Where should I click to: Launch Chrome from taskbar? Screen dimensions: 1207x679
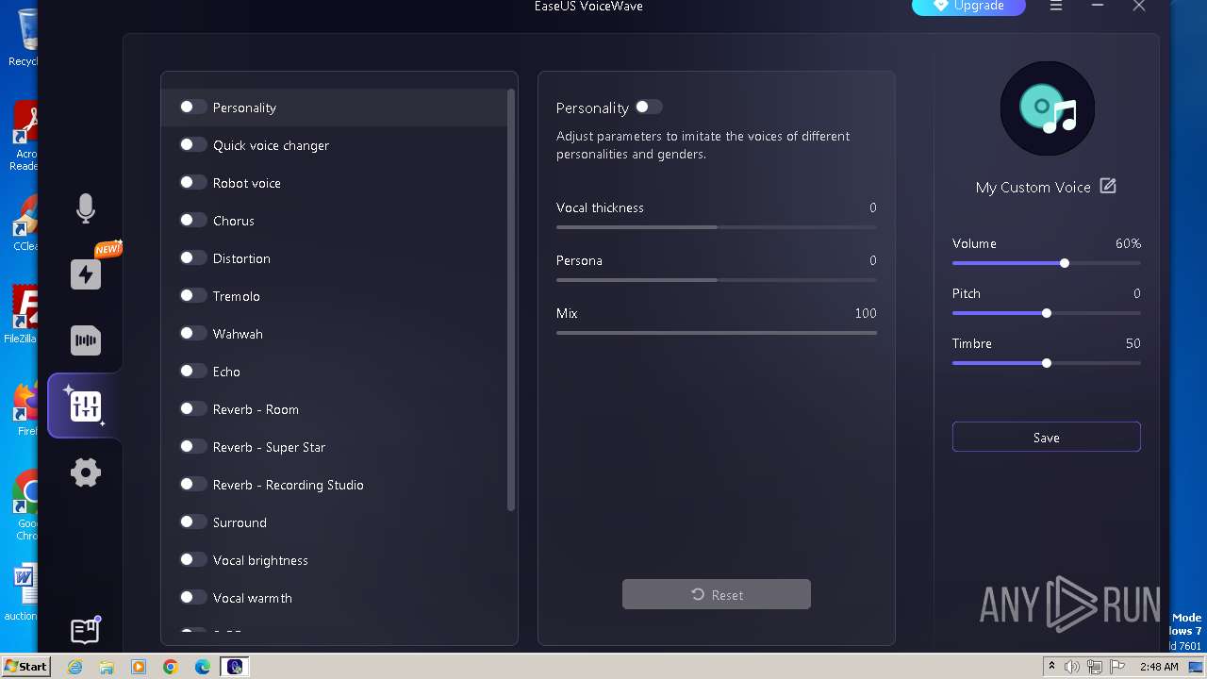tap(171, 667)
